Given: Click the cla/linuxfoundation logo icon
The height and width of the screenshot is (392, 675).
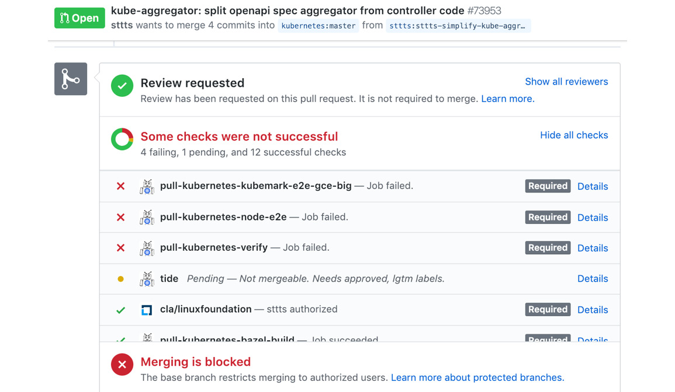Looking at the screenshot, I should (147, 310).
